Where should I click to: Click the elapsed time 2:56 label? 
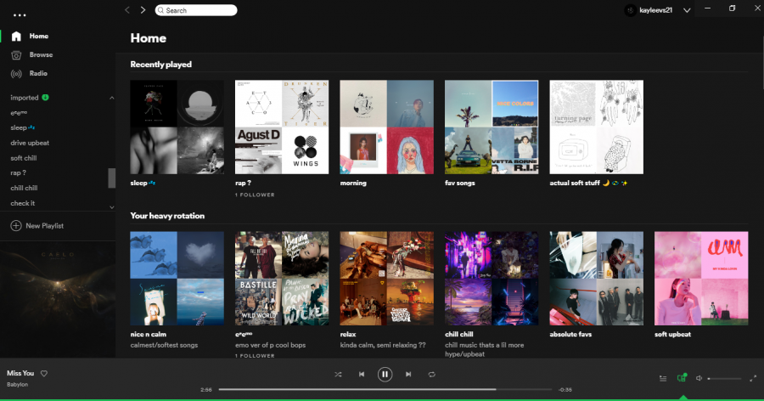[x=206, y=390]
